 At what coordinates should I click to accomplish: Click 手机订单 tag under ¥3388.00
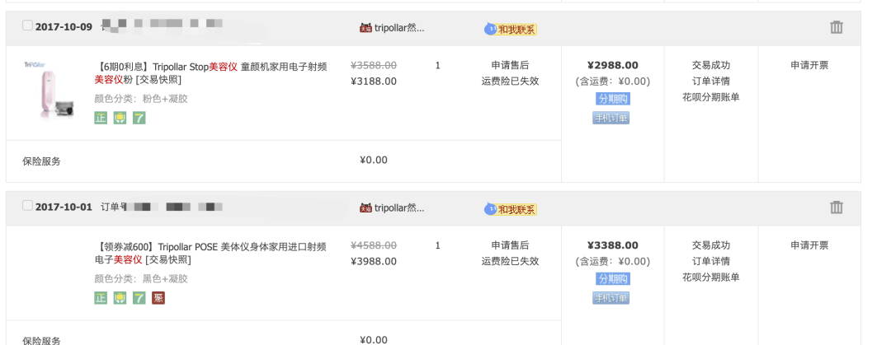pos(611,298)
